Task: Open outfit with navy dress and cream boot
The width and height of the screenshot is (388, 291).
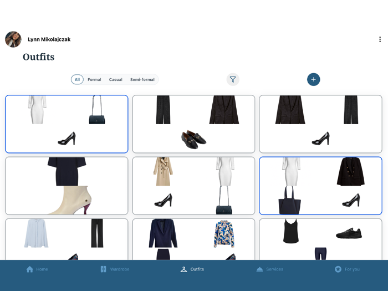Action: pyautogui.click(x=67, y=186)
